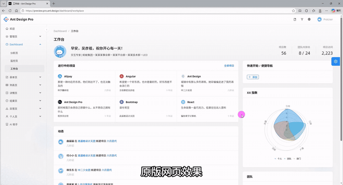Open the document icon in the top header

click(295, 20)
